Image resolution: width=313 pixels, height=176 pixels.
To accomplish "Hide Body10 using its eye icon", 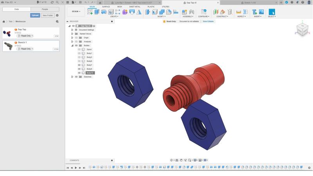I will pos(79,73).
